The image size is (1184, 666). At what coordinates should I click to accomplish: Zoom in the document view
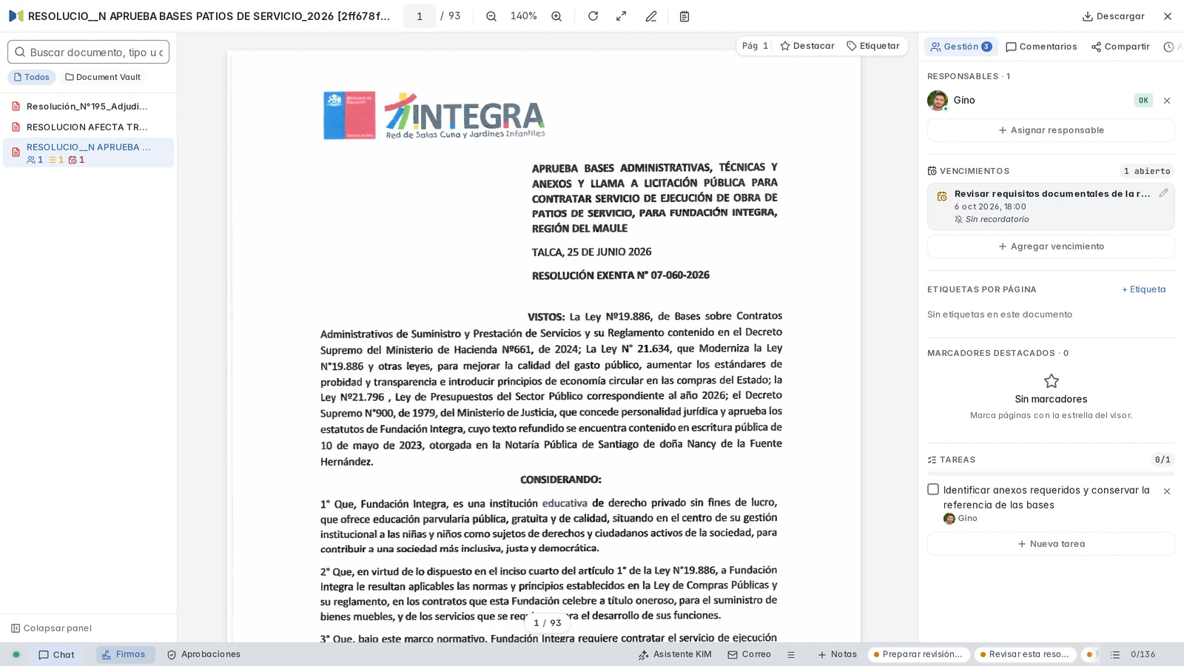pyautogui.click(x=556, y=16)
